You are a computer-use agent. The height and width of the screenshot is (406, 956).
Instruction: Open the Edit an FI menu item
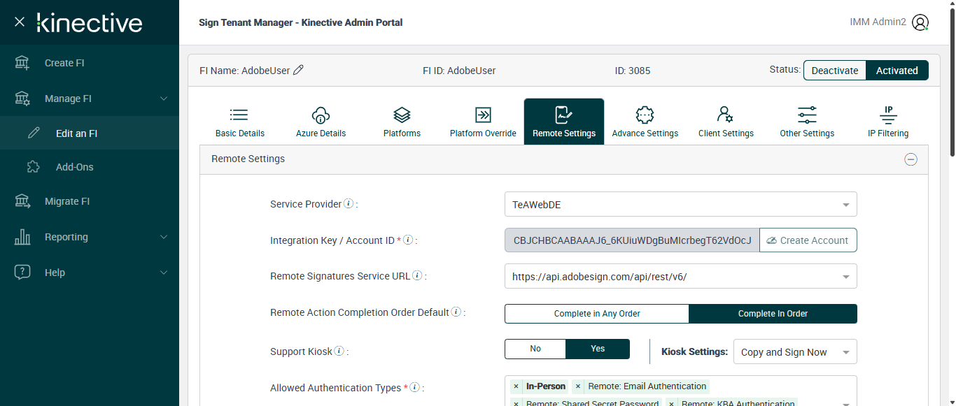pyautogui.click(x=90, y=133)
